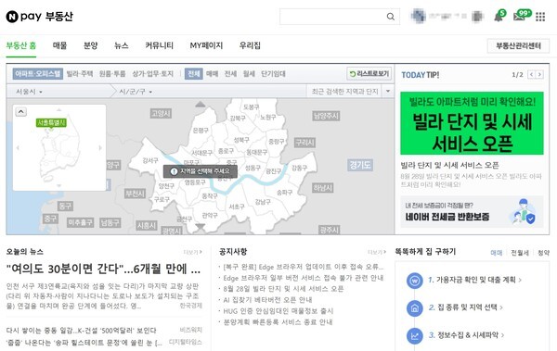Viewport: 557px width, 351px height.
Task: Switch 똑똑하게 집 구하기 to 전월세 tab
Action: point(520,253)
